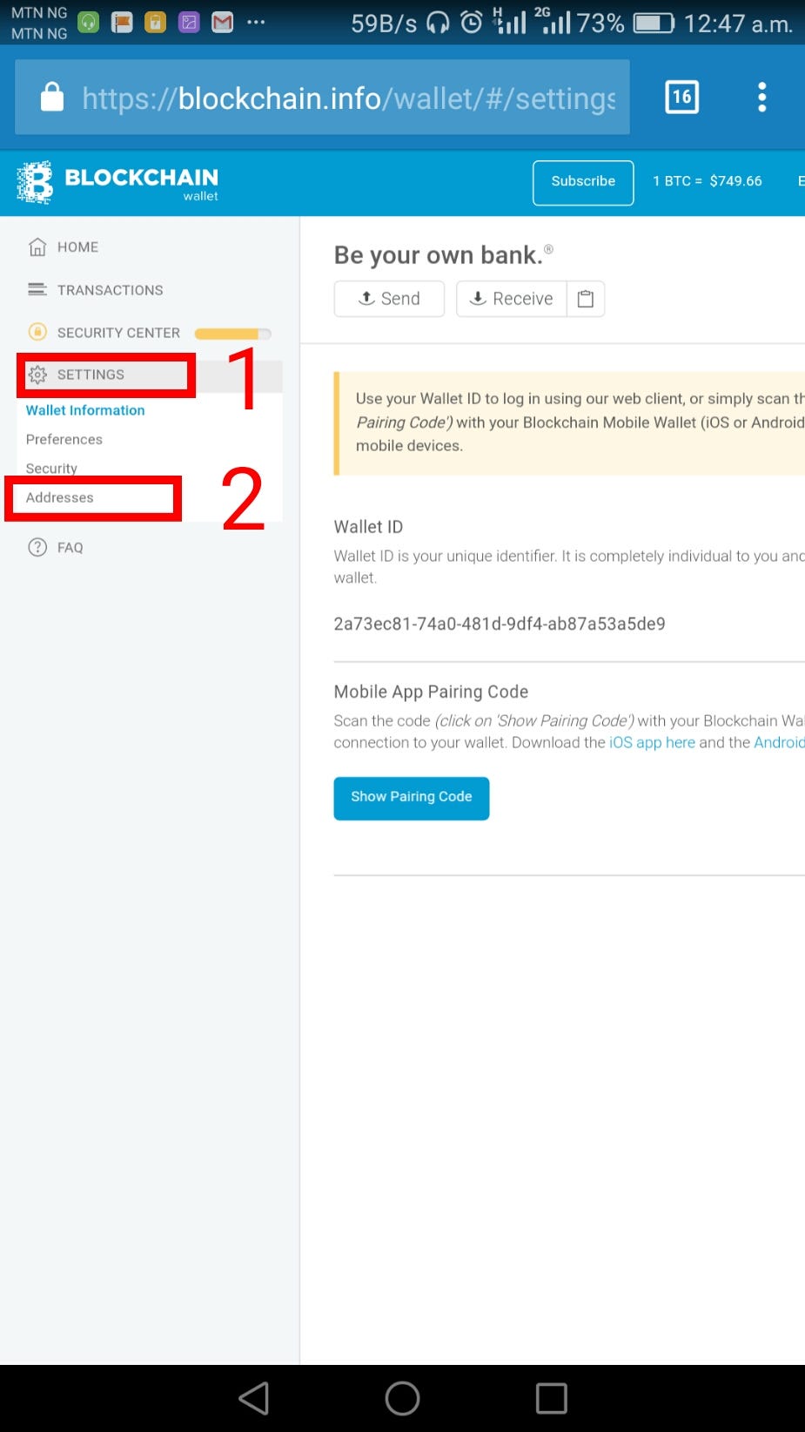Tap the purple image notification icon
This screenshot has width=805, height=1432.
click(x=189, y=23)
